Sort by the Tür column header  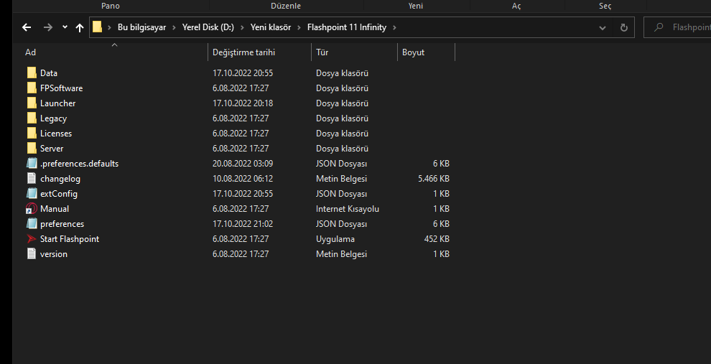pyautogui.click(x=322, y=52)
